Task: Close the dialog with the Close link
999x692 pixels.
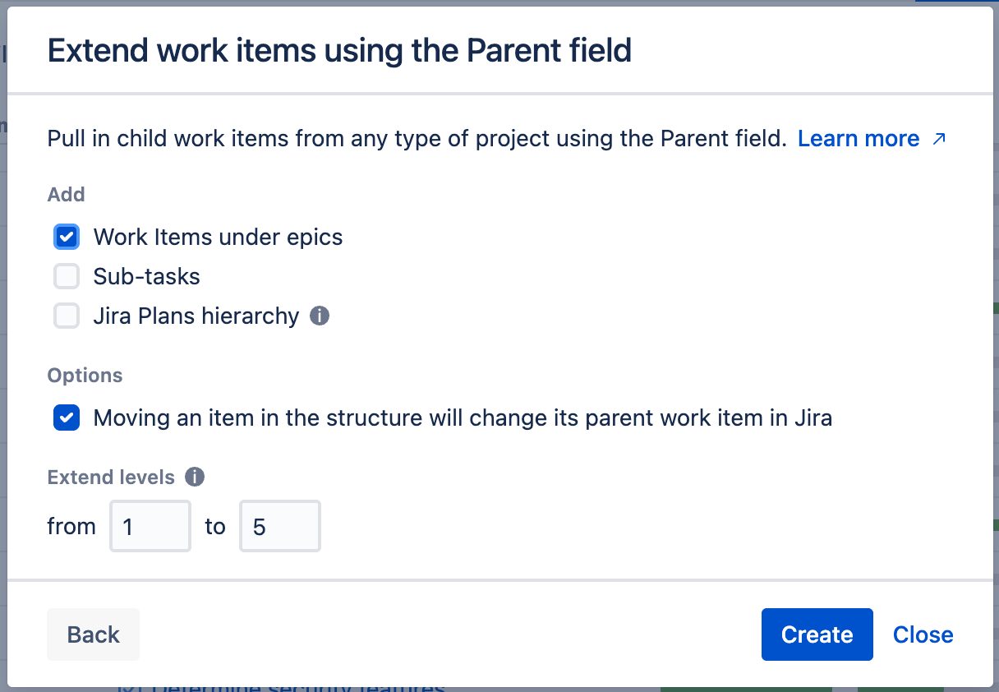Action: [x=923, y=634]
